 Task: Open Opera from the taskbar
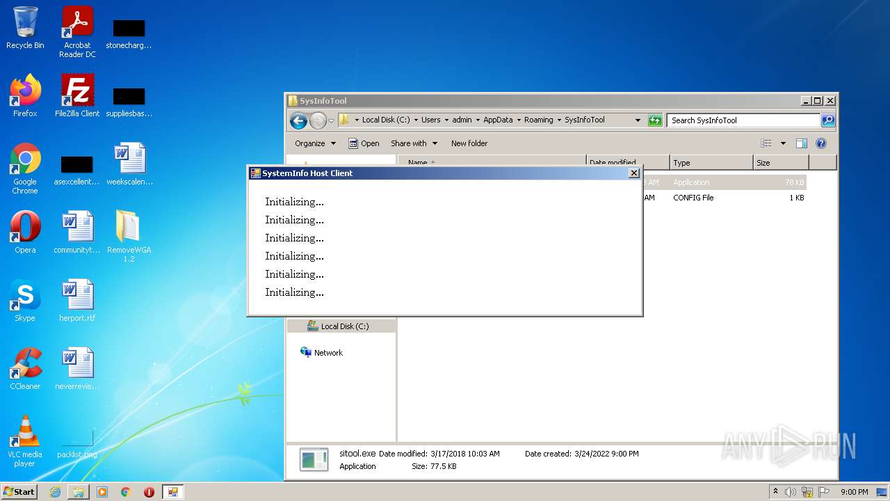click(149, 492)
